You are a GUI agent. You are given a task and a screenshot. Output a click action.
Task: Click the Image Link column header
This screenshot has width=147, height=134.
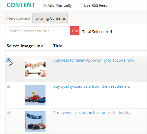click(32, 46)
